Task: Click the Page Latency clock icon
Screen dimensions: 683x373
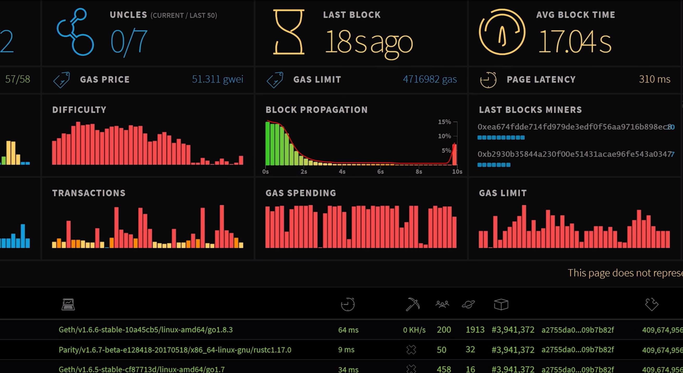Action: (x=488, y=80)
